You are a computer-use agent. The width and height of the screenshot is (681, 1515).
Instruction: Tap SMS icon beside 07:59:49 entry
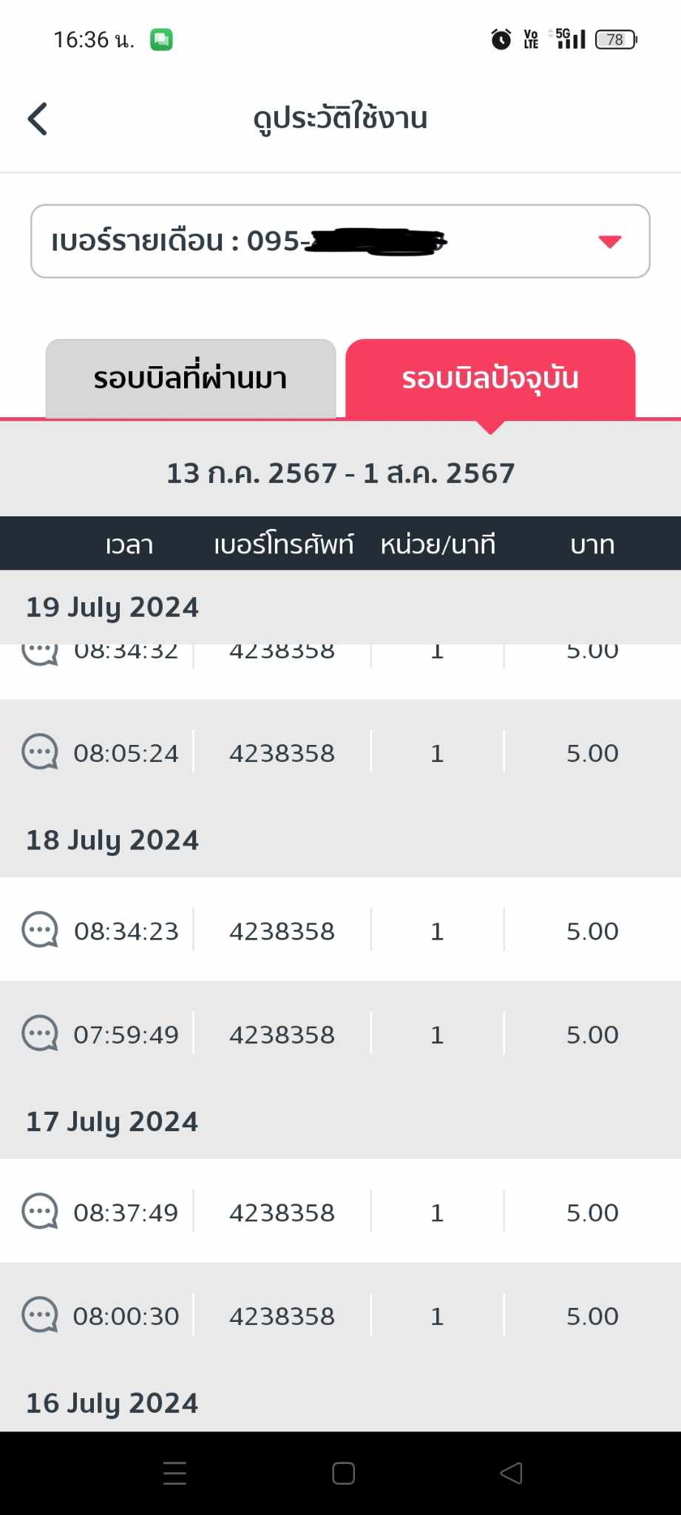[40, 1033]
